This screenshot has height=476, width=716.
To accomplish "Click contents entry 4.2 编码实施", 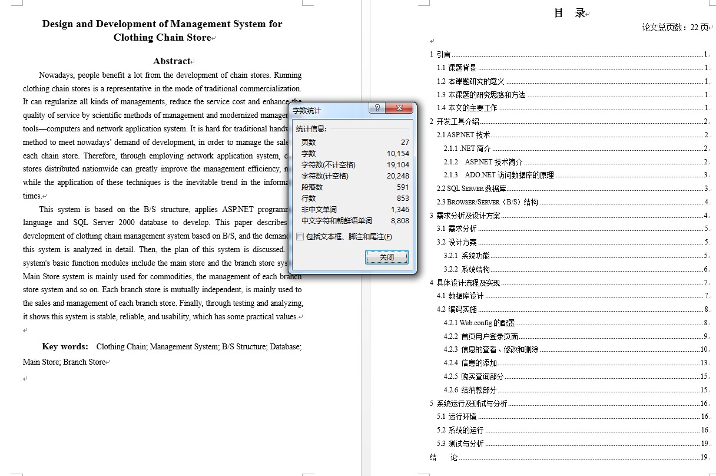I will [x=572, y=309].
